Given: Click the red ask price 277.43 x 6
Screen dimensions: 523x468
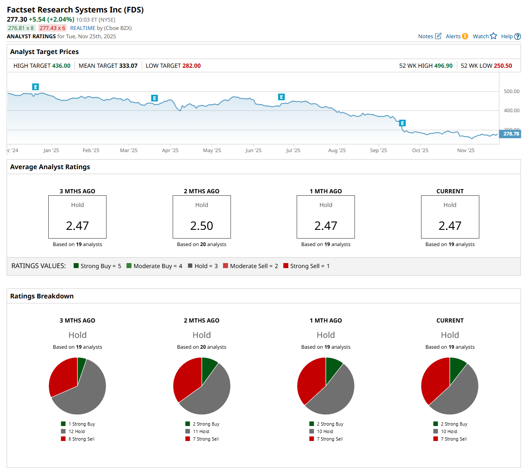Looking at the screenshot, I should click(x=52, y=28).
